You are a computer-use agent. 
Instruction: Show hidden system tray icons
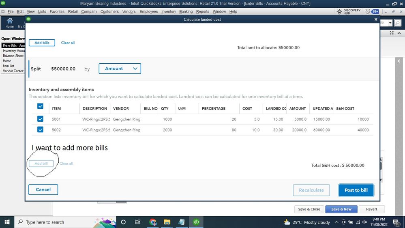click(336, 222)
